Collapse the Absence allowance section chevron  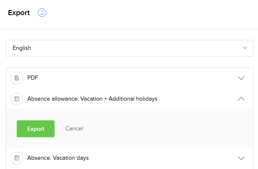[x=241, y=99]
